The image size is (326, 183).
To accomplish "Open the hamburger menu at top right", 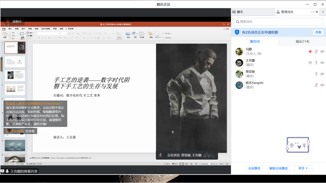I will click(323, 12).
